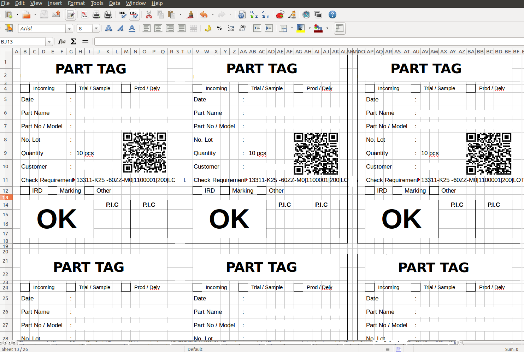Viewport: 524px width, 352px height.
Task: Sort data in ascending order
Action: pos(254,14)
